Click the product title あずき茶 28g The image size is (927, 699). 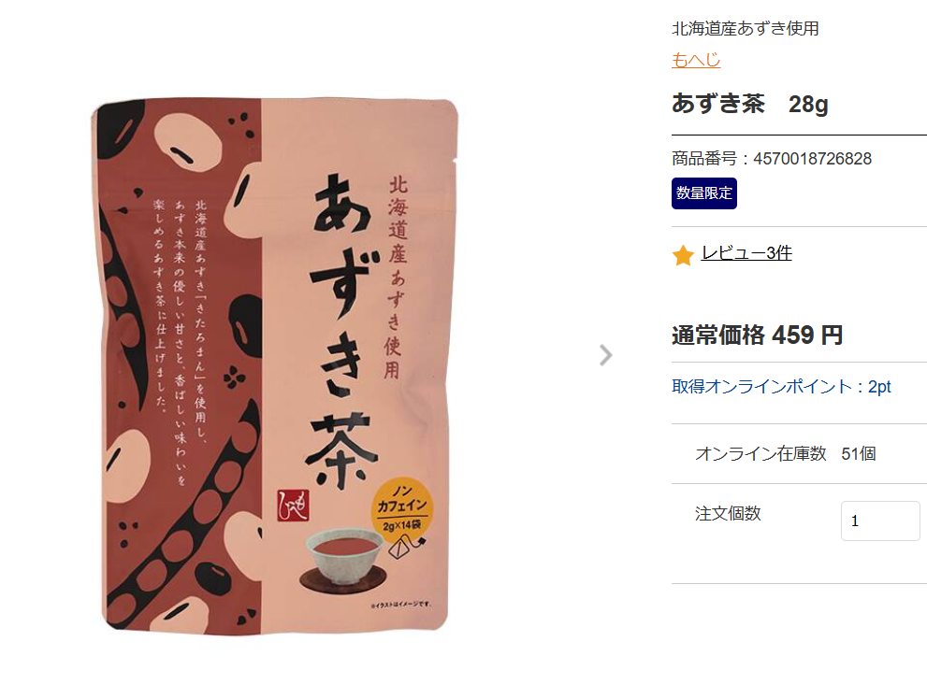(x=749, y=104)
